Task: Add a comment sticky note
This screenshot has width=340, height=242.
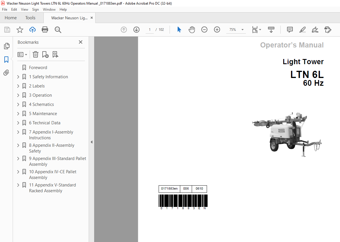Action: click(x=290, y=30)
